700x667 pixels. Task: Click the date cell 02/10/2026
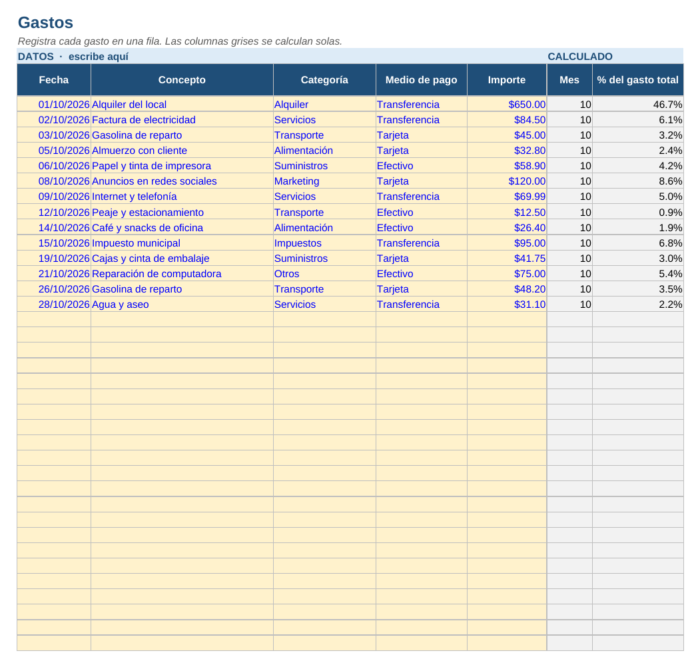coord(54,120)
